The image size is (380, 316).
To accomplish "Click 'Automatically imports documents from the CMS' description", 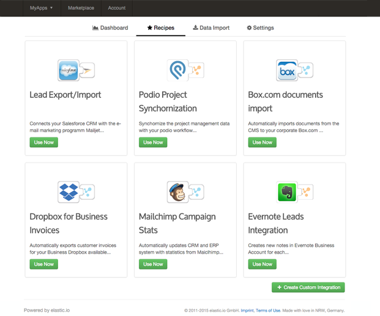I will 294,127.
